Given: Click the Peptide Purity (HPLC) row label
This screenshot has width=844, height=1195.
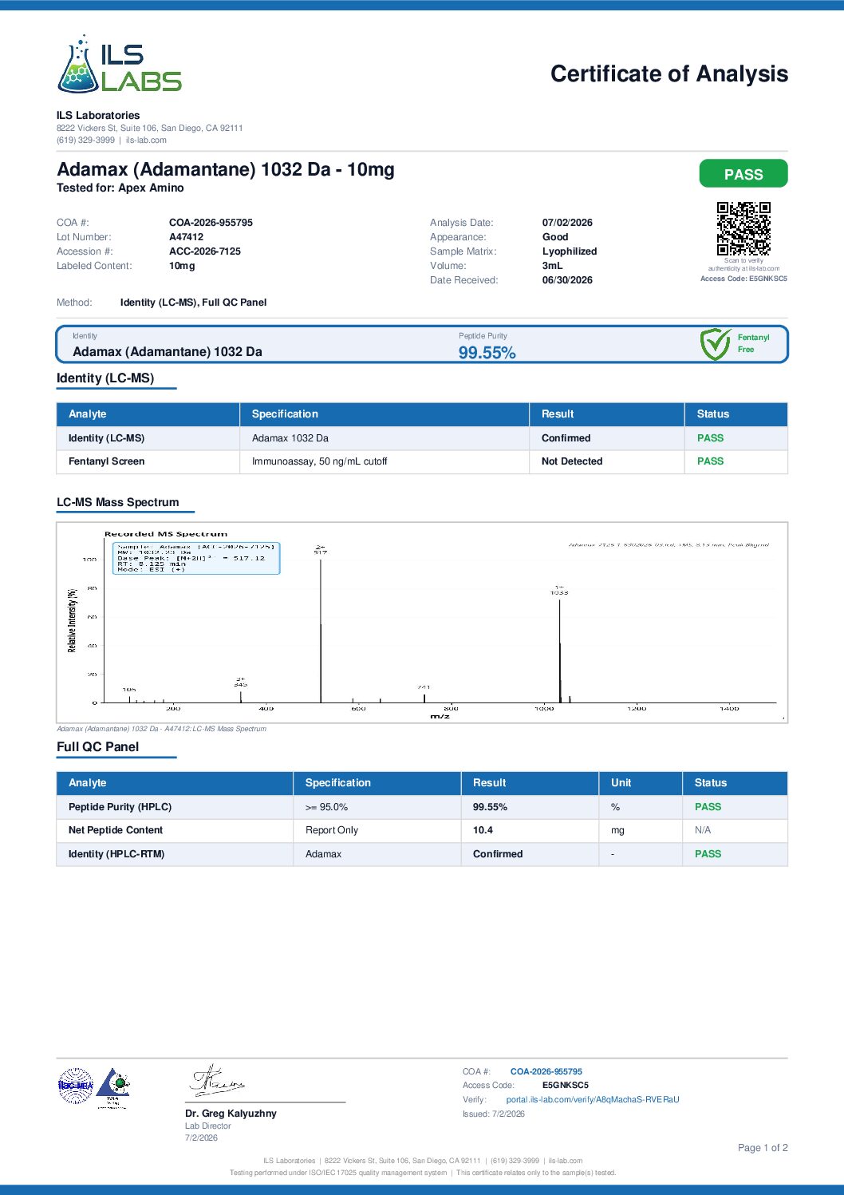Looking at the screenshot, I should [120, 807].
